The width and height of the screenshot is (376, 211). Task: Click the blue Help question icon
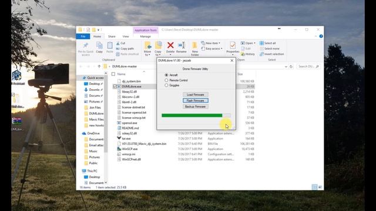point(321,36)
